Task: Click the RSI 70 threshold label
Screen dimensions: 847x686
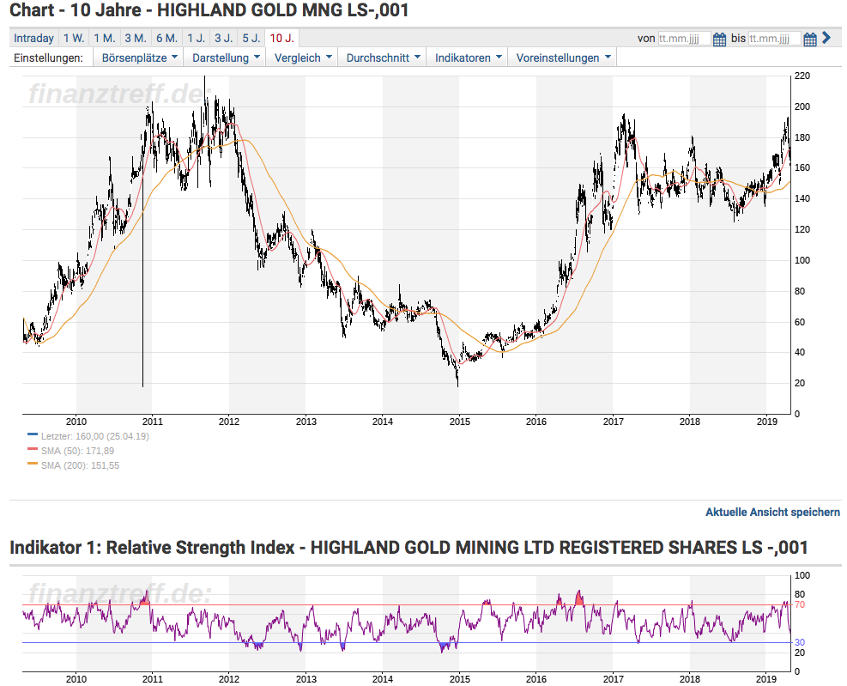Action: click(x=800, y=604)
